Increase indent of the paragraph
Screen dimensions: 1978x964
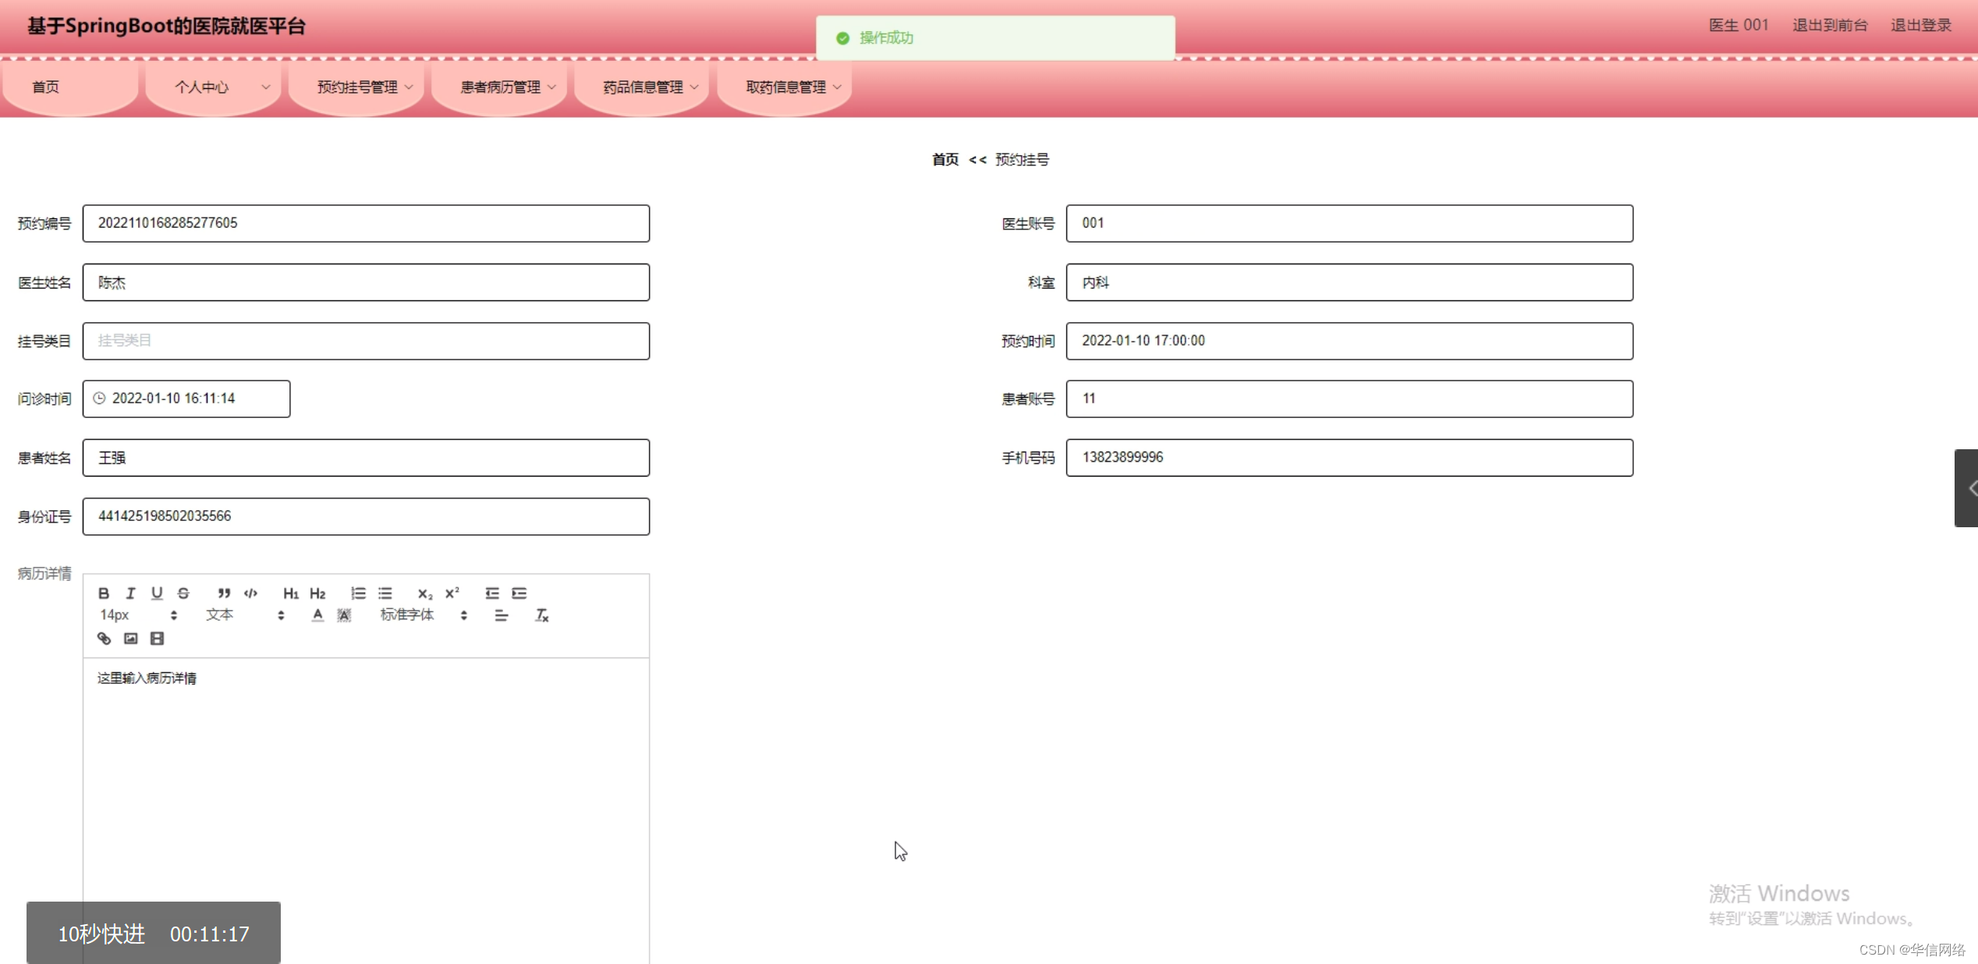coord(519,594)
